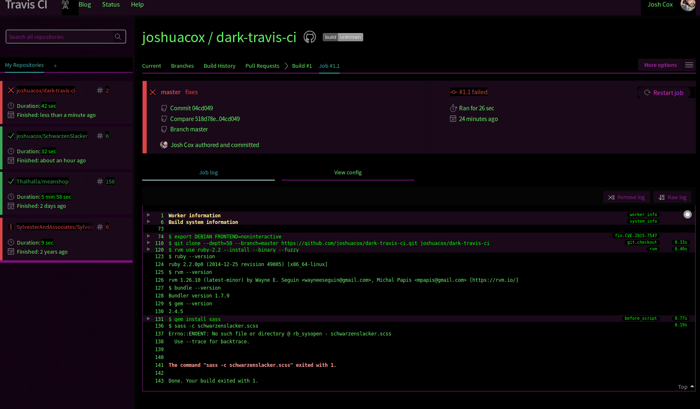Expand the git clone log line
Viewport: 700px width, 409px height.
148,242
